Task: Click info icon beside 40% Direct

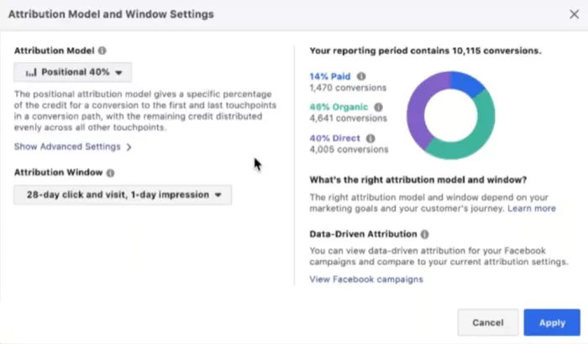Action: pyautogui.click(x=370, y=138)
